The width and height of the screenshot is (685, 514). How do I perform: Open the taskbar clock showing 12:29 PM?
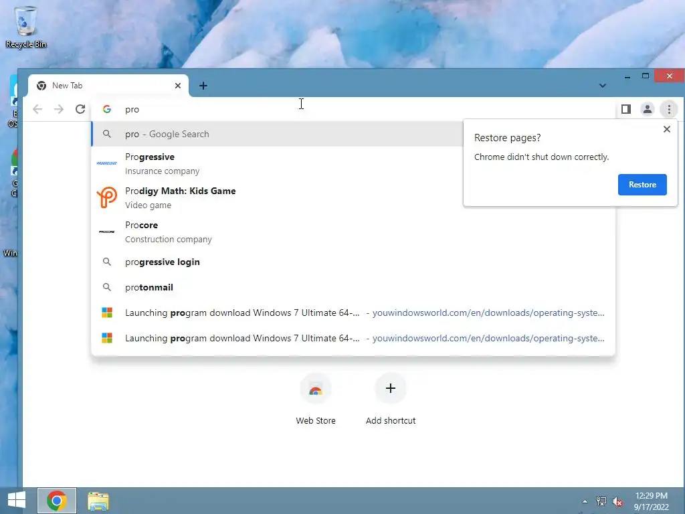652,501
